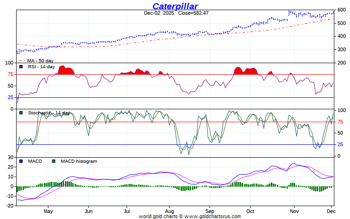Click the Stochastic - 14 day label
350x219 pixels.
point(49,113)
